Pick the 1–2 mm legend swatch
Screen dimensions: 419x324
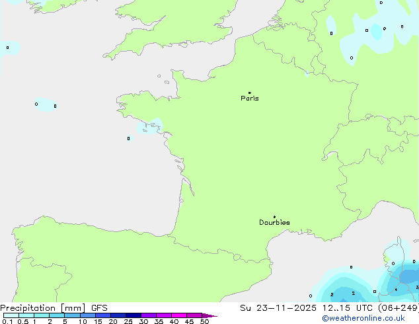(42, 315)
